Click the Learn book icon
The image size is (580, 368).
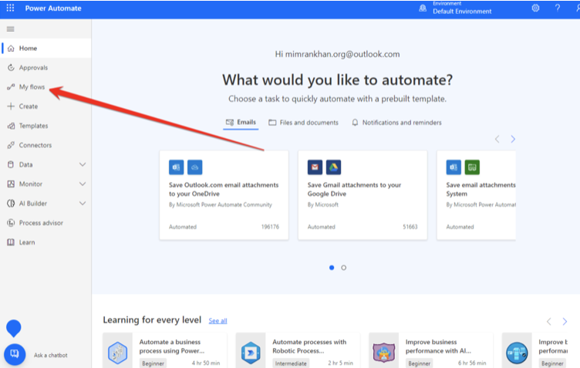(x=11, y=242)
